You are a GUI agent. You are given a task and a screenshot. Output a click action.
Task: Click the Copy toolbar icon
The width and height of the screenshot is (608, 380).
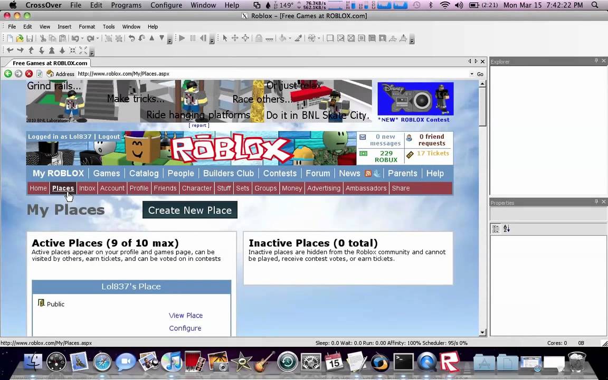(52, 39)
